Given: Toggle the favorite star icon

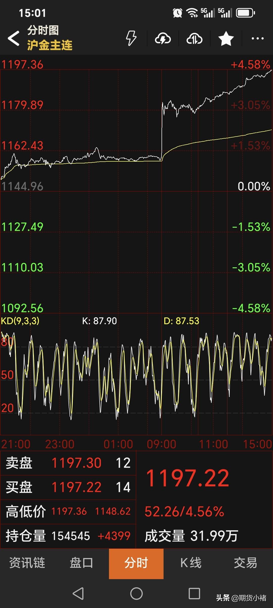Looking at the screenshot, I should pyautogui.click(x=226, y=39).
